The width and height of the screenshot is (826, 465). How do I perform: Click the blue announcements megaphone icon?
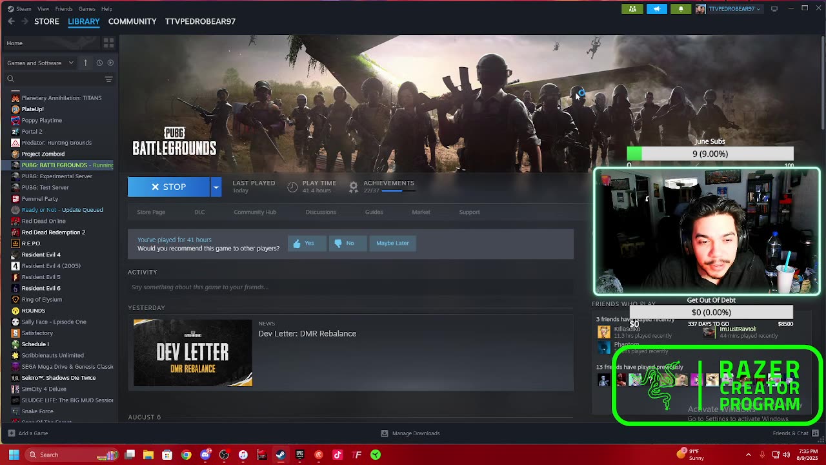(656, 9)
